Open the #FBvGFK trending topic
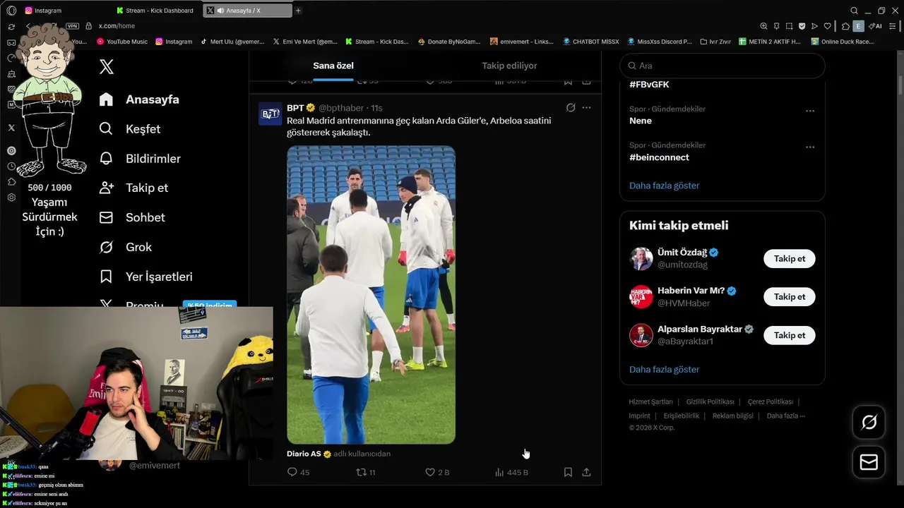The image size is (904, 508). [649, 85]
